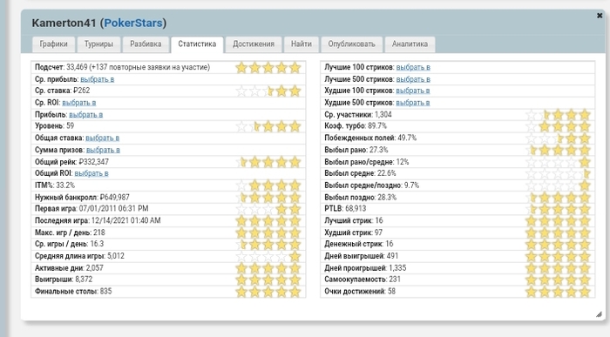Image resolution: width=610 pixels, height=337 pixels.
Task: Open the PokerStars link in the title
Action: click(133, 23)
